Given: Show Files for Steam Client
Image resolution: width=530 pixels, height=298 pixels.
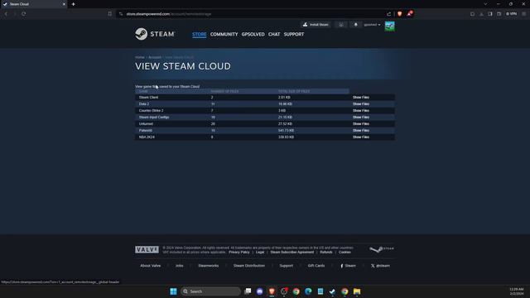Looking at the screenshot, I should 361,98.
